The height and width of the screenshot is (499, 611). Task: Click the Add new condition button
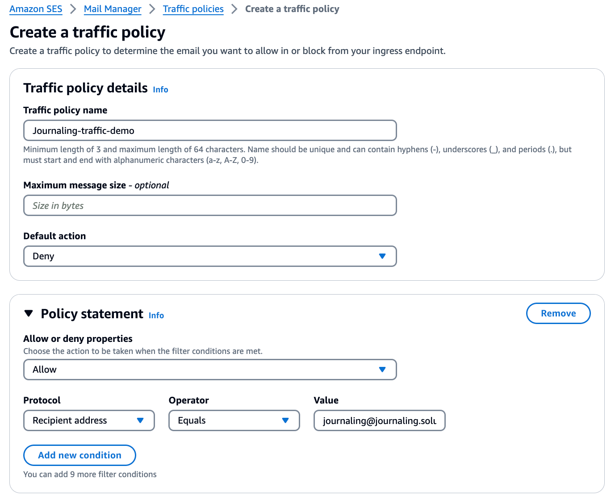pyautogui.click(x=80, y=455)
